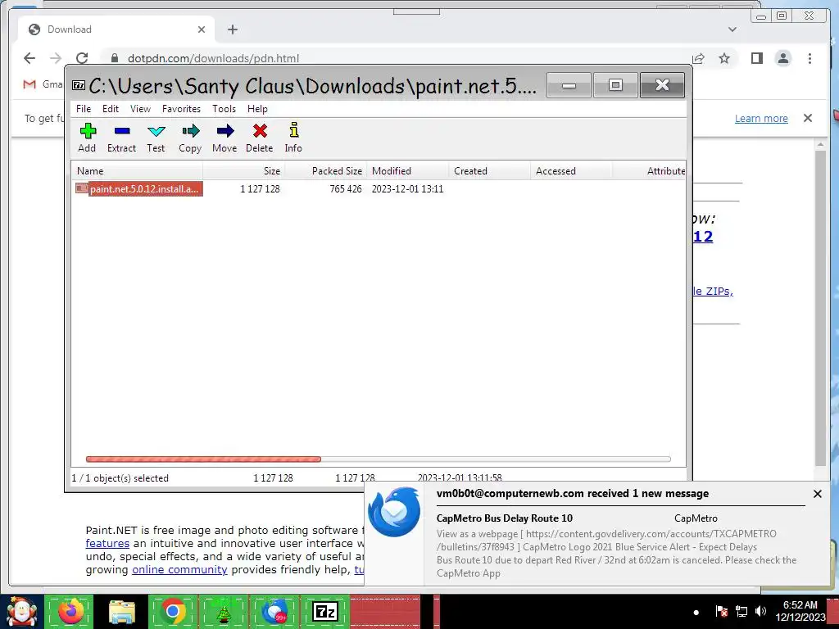Select the Copy toolbar icon
839x629 pixels.
pyautogui.click(x=190, y=138)
